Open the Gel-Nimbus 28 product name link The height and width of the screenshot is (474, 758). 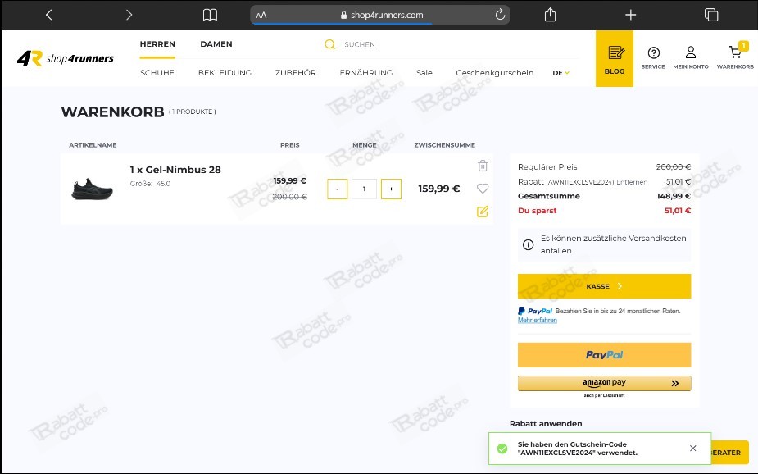[x=175, y=170]
